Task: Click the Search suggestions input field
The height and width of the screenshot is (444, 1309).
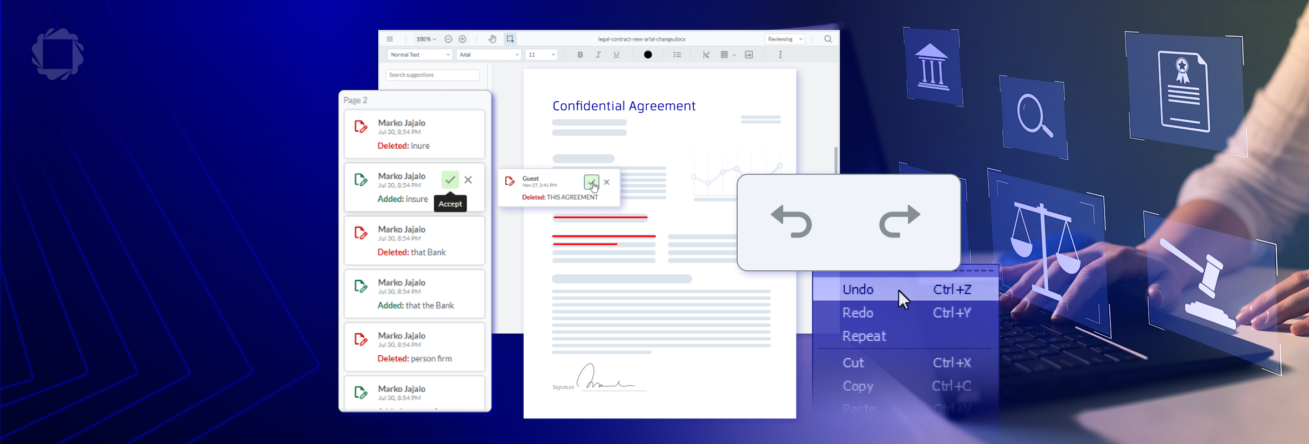Action: coord(433,75)
